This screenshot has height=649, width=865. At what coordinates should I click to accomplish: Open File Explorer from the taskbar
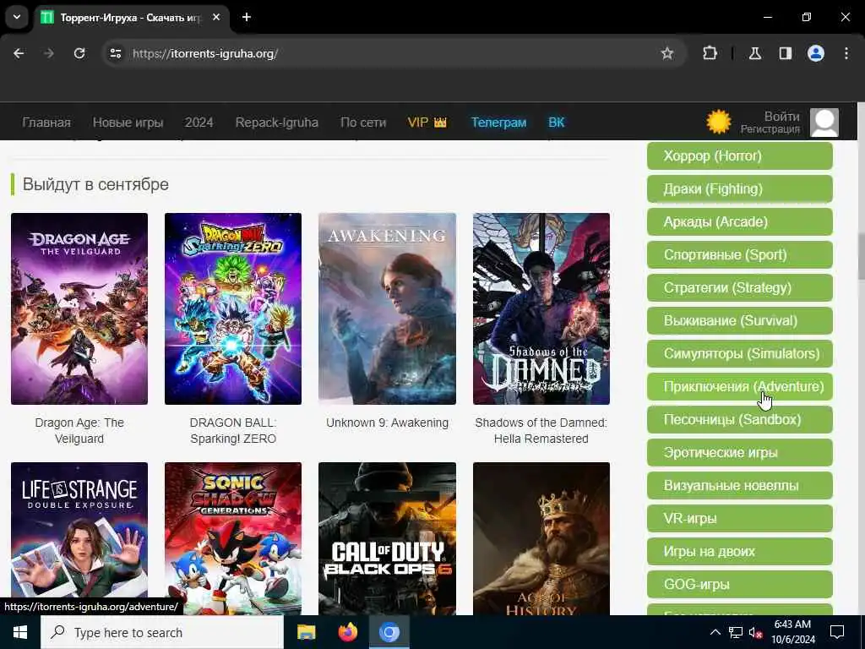tap(306, 632)
